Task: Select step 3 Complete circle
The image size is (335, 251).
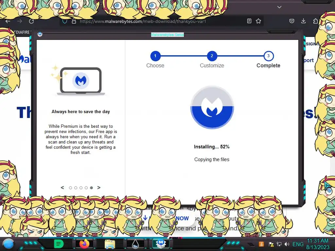Action: tap(269, 56)
